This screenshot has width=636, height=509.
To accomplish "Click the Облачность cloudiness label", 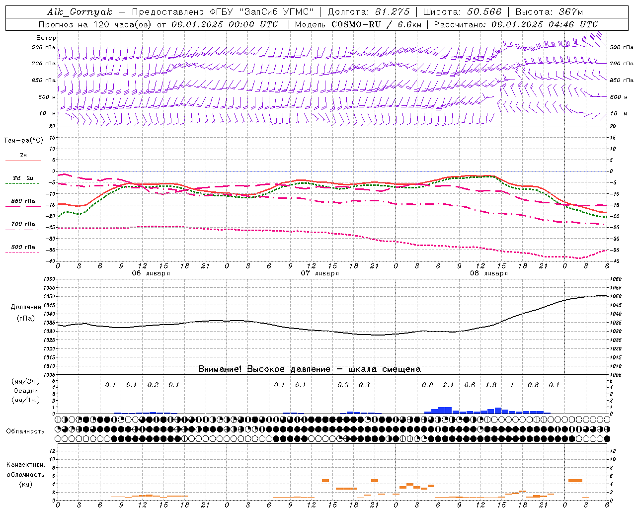I will pos(25,431).
